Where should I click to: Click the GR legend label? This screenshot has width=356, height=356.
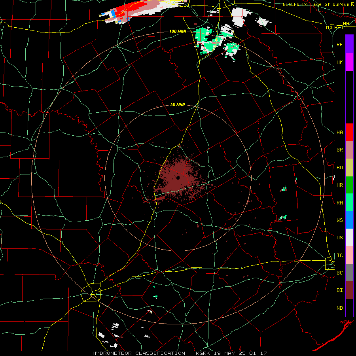[340, 150]
